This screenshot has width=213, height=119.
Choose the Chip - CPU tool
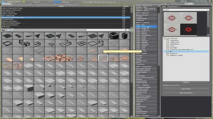click(x=146, y=25)
